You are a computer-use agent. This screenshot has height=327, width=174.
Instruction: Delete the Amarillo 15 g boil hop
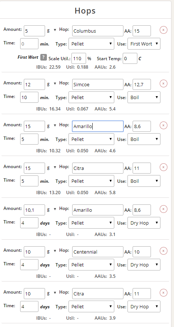coord(163,126)
